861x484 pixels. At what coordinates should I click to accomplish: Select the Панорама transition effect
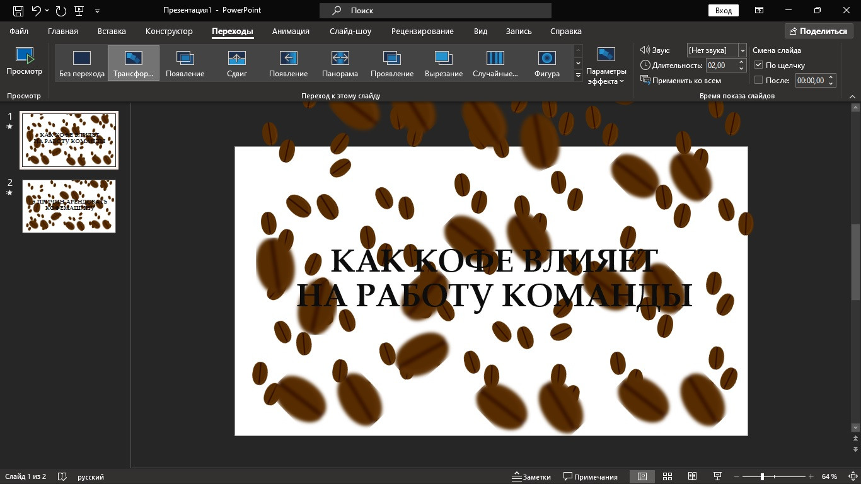[340, 64]
